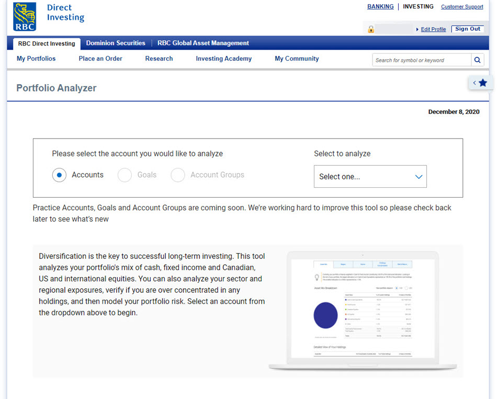Open the Customer Support link
This screenshot has width=497, height=399.
tap(462, 7)
